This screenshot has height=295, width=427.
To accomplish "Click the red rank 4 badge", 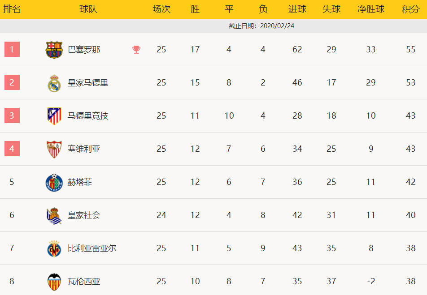I will 12,149.
